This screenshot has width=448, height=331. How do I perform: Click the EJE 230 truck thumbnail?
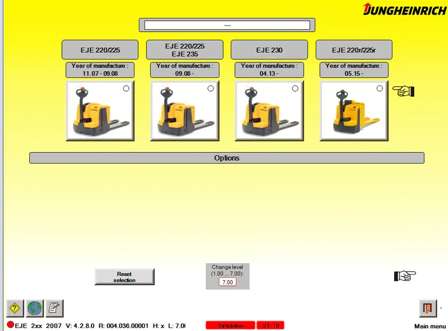pos(269,110)
